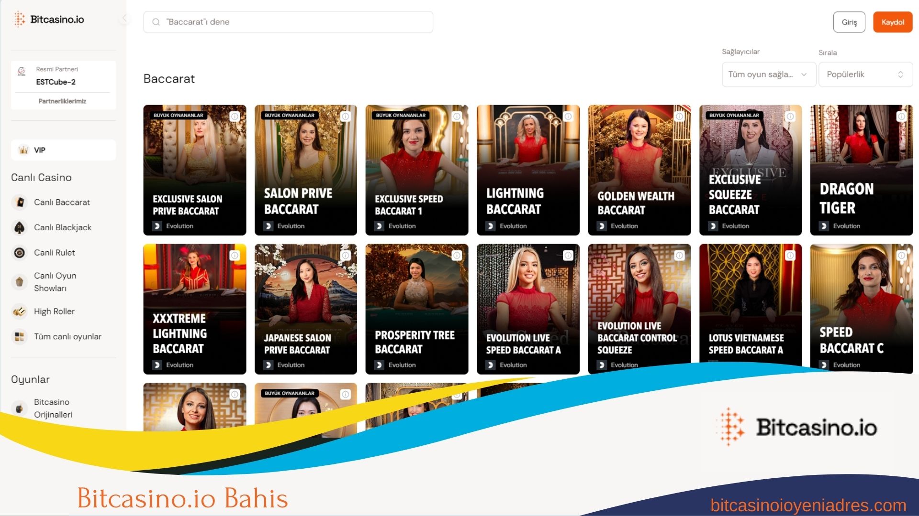This screenshot has width=919, height=516.
Task: Open the Partnerliklerimiz link
Action: point(63,101)
